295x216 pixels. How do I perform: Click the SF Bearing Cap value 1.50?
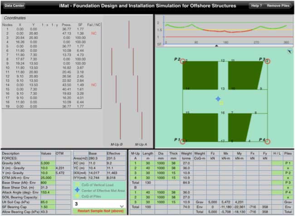point(47,206)
